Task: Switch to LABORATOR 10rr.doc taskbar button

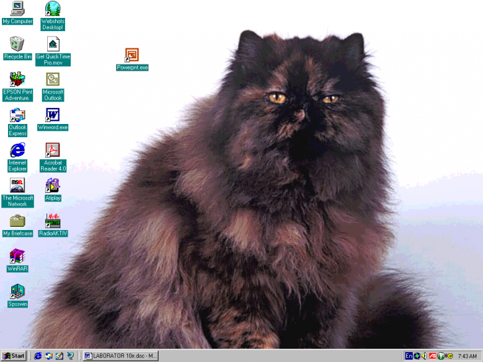Action: point(121,356)
